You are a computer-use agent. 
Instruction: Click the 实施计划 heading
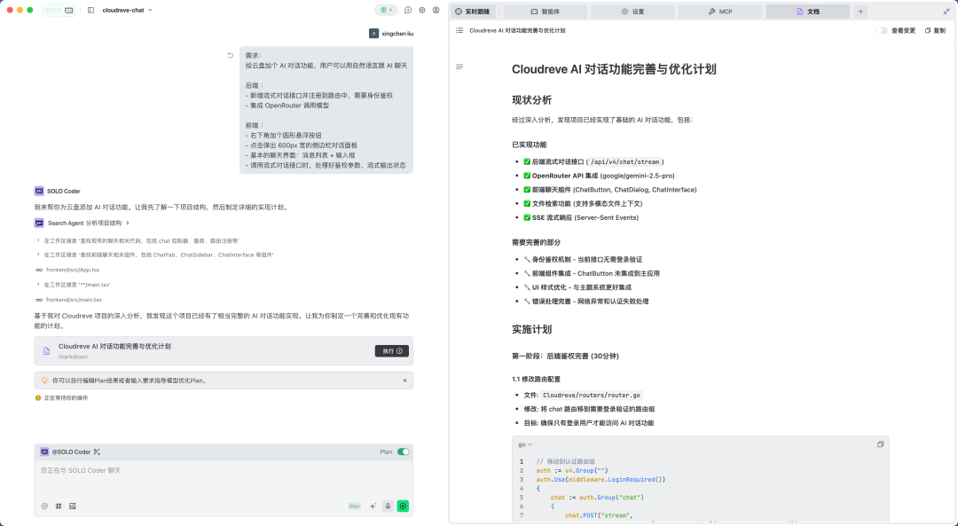coord(531,329)
